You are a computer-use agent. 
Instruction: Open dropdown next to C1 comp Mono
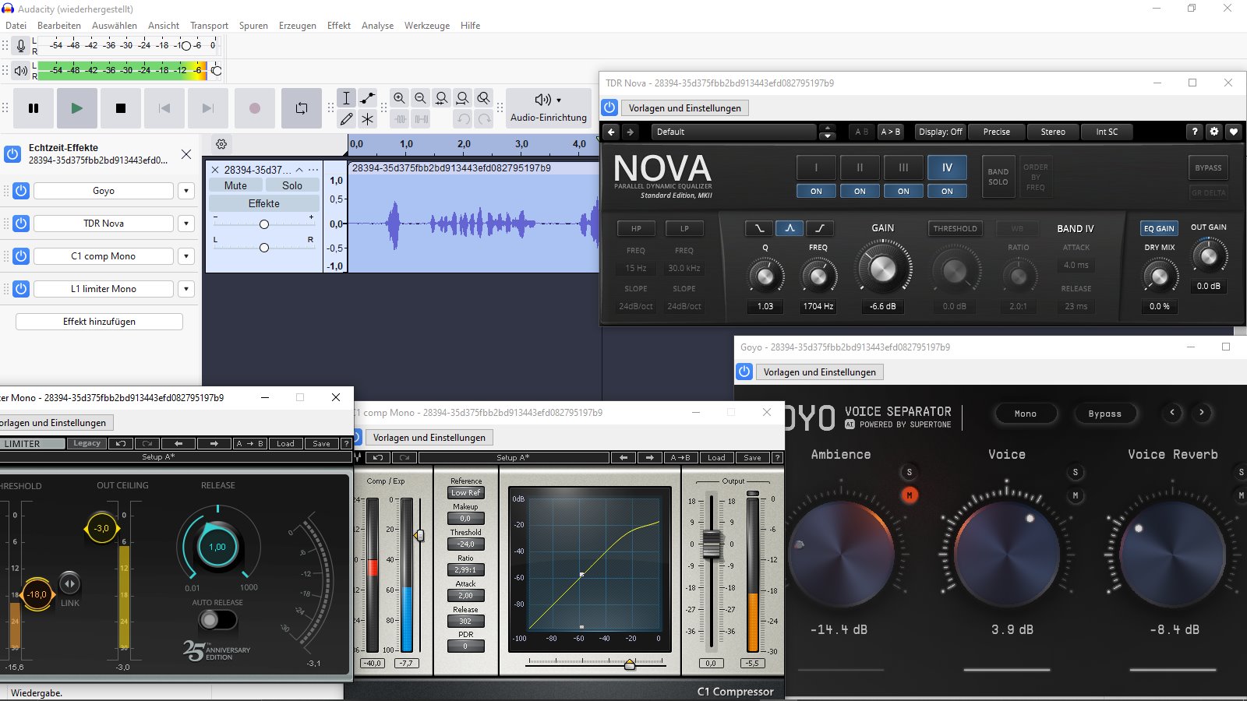(186, 256)
